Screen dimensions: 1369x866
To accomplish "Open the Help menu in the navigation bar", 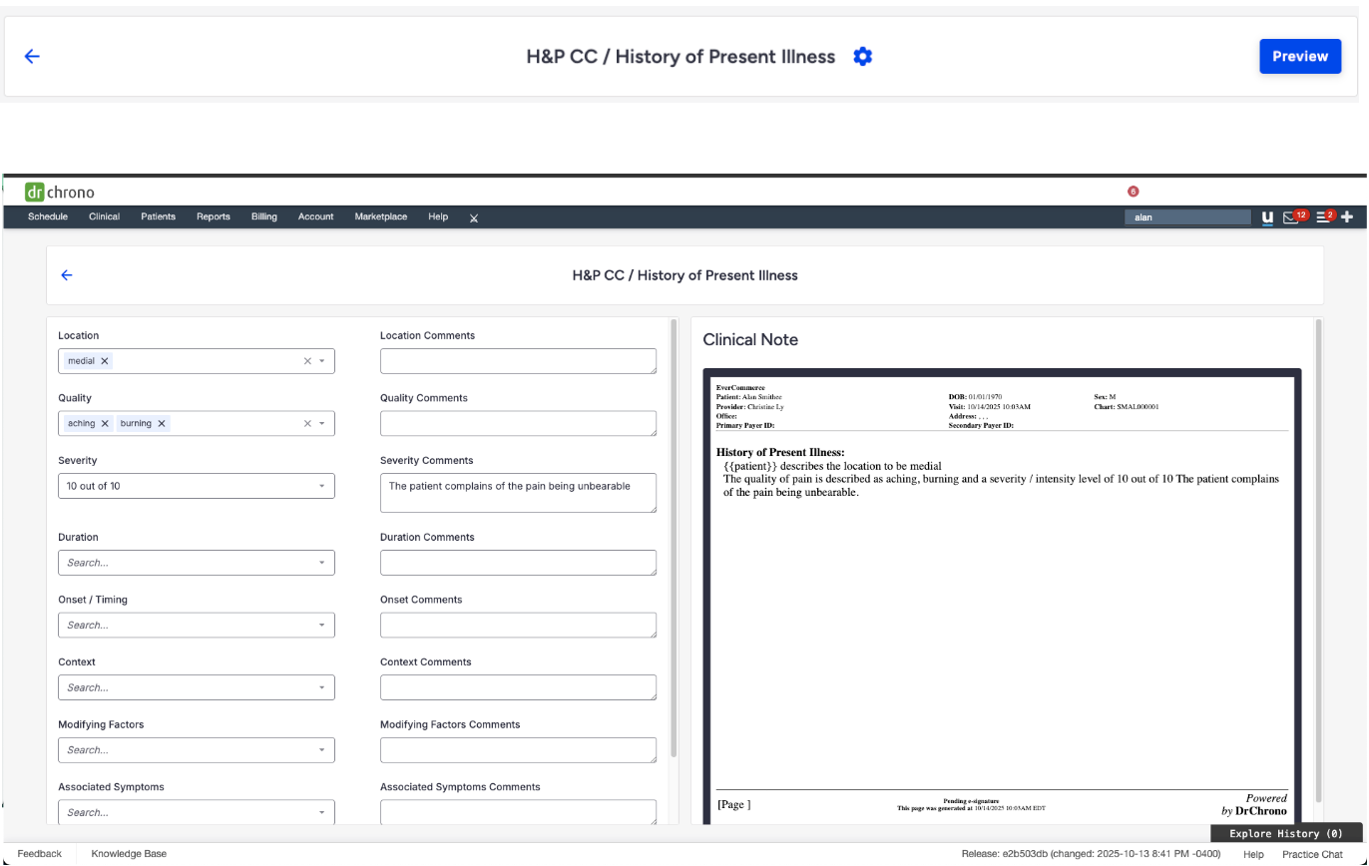I will tap(438, 216).
